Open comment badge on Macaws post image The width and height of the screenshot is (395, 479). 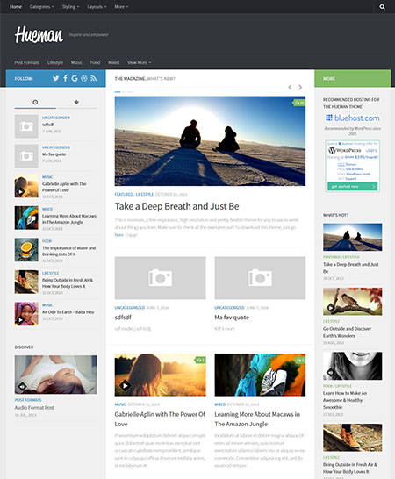click(x=300, y=361)
